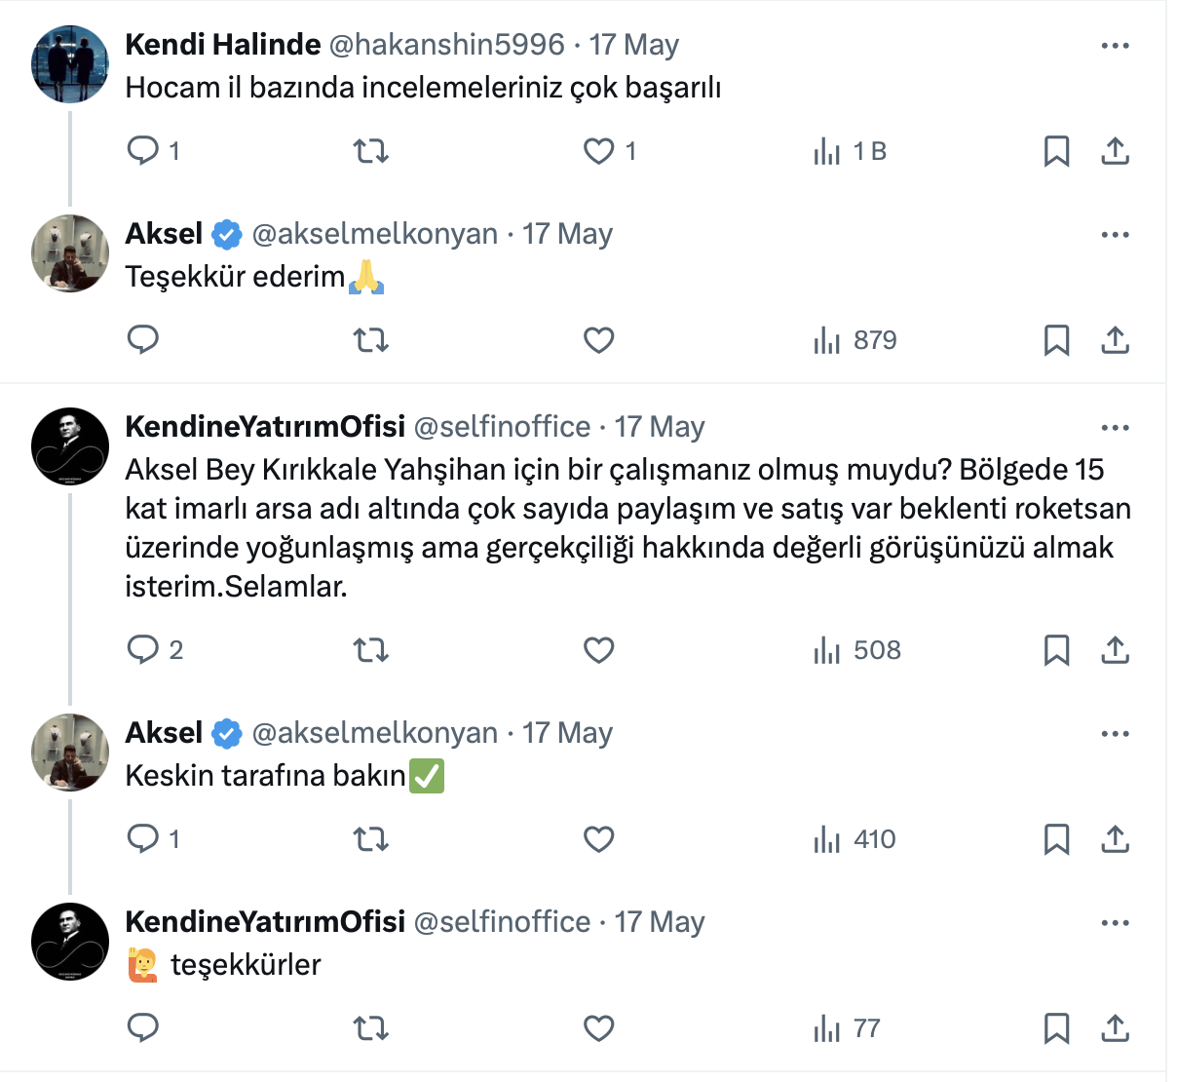This screenshot has width=1177, height=1082.
Task: Share Aksel's 'Teşekkür ederim' tweet
Action: [1115, 340]
